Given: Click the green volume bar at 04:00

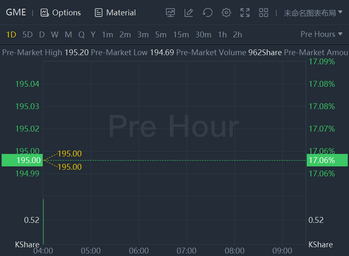Looking at the screenshot, I should (43, 222).
